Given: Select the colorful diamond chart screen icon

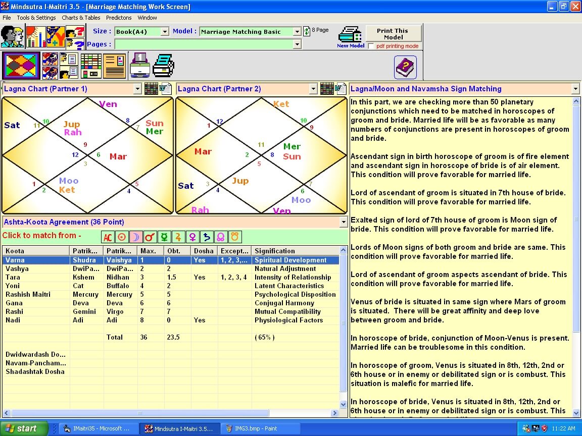Looking at the screenshot, I should point(21,66).
